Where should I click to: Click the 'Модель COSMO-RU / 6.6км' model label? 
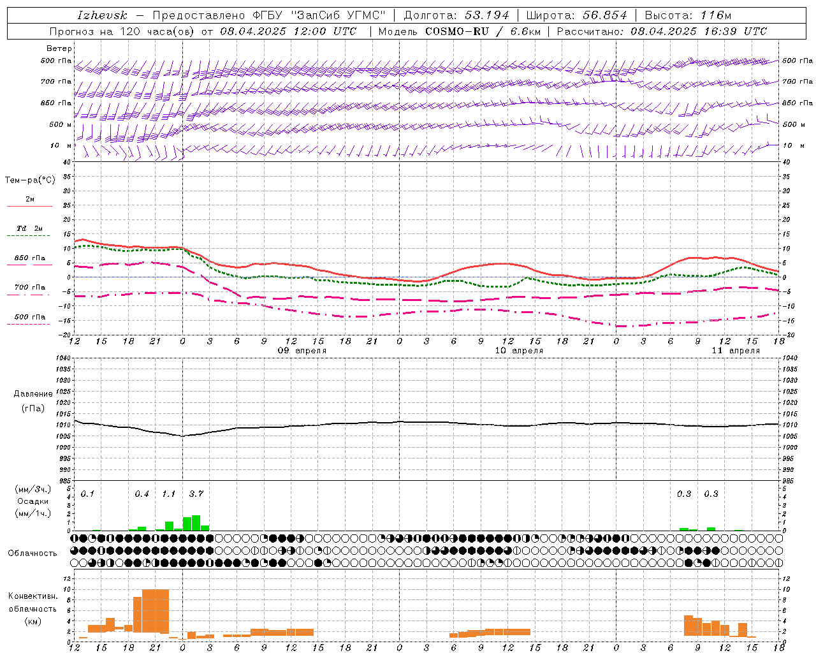pos(459,31)
